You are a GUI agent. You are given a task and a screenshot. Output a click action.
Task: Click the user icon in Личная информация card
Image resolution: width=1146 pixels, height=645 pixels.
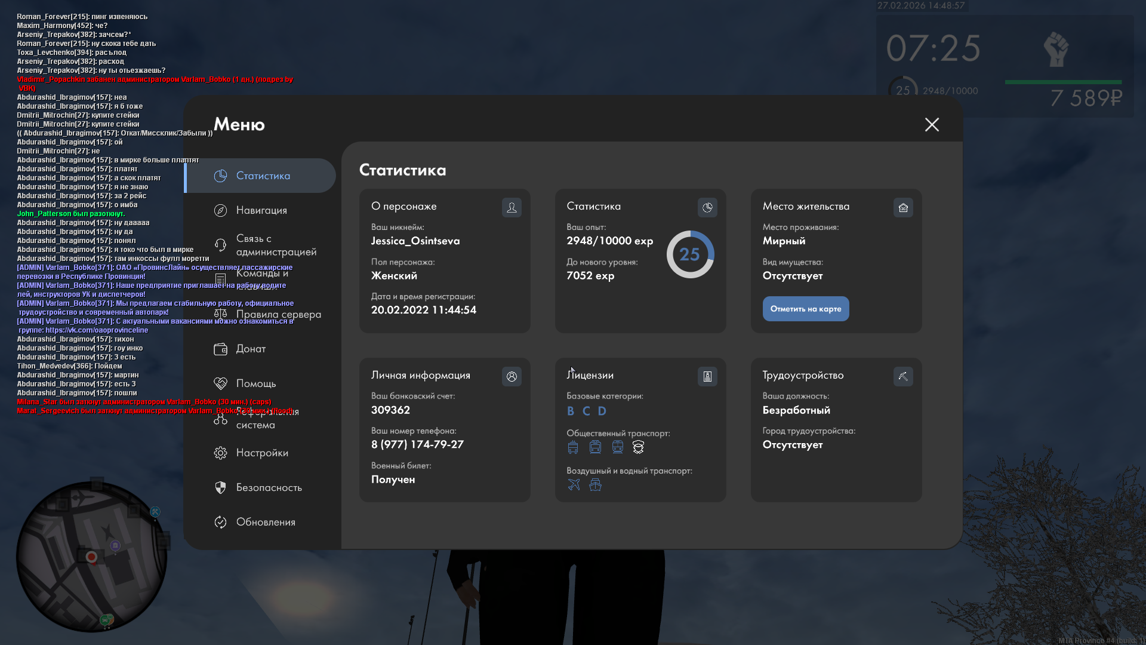[x=512, y=376]
